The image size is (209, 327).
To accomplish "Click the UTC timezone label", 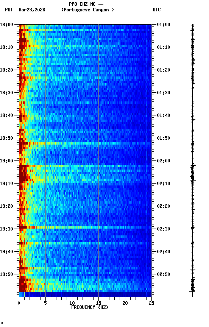I will tap(157, 10).
